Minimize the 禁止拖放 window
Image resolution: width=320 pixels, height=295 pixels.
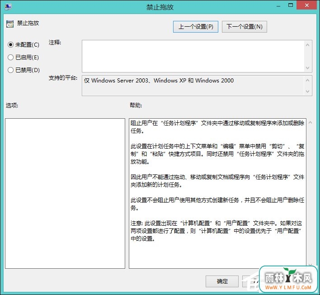click(278, 6)
